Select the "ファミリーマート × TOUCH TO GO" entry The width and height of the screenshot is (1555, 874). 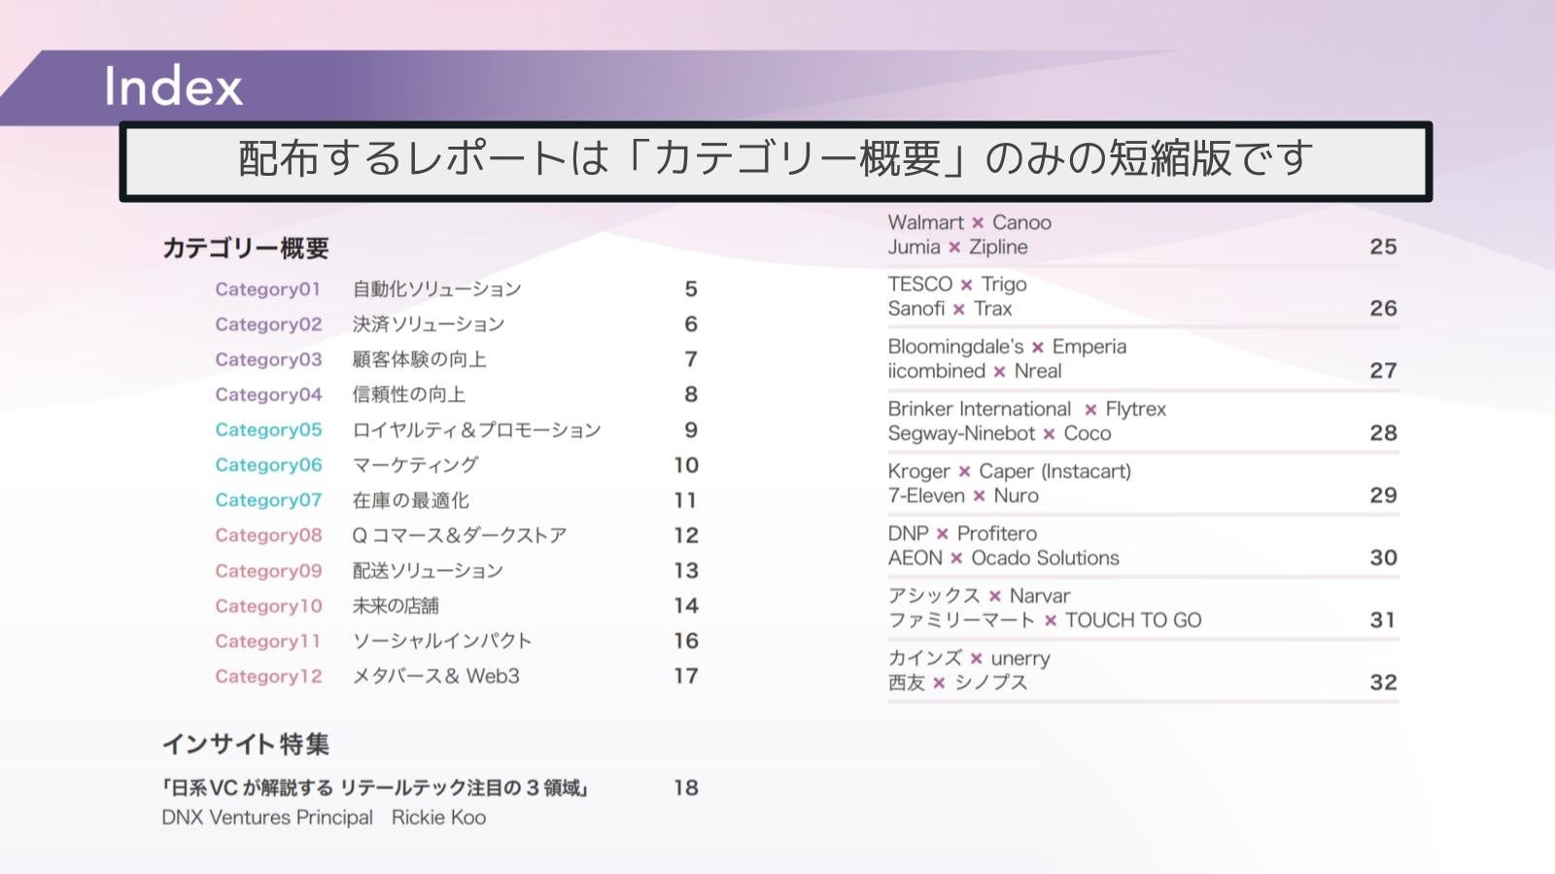pyautogui.click(x=1045, y=621)
